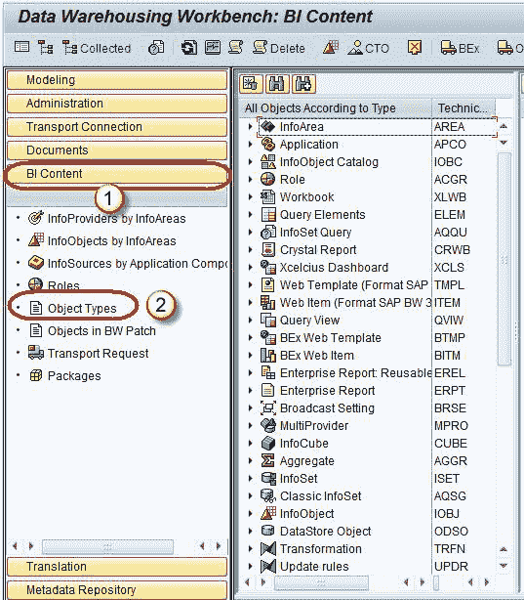
Task: Expand the InfoSet node
Action: coord(251,478)
